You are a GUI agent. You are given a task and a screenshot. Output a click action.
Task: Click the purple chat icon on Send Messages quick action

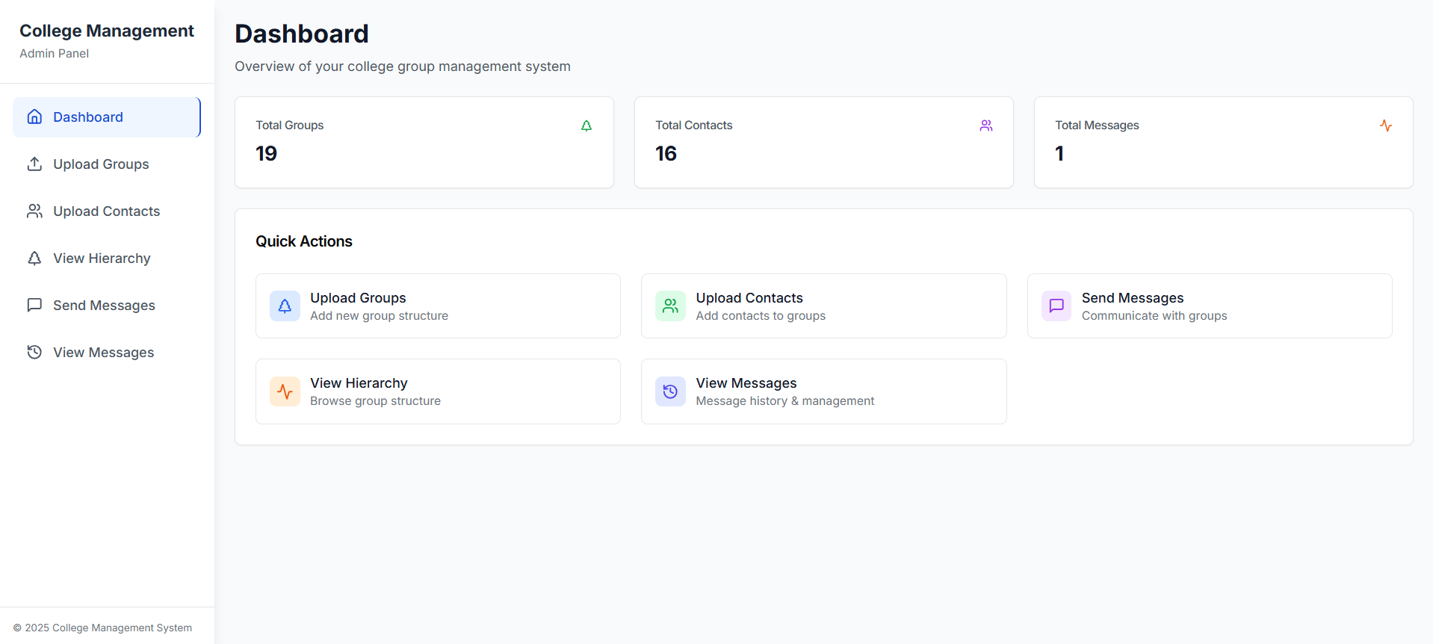point(1056,306)
